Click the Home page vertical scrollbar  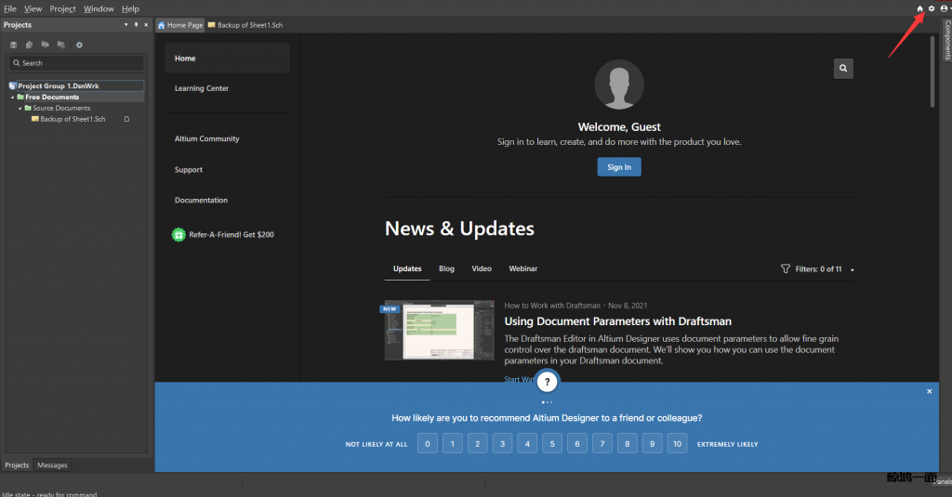tap(932, 74)
